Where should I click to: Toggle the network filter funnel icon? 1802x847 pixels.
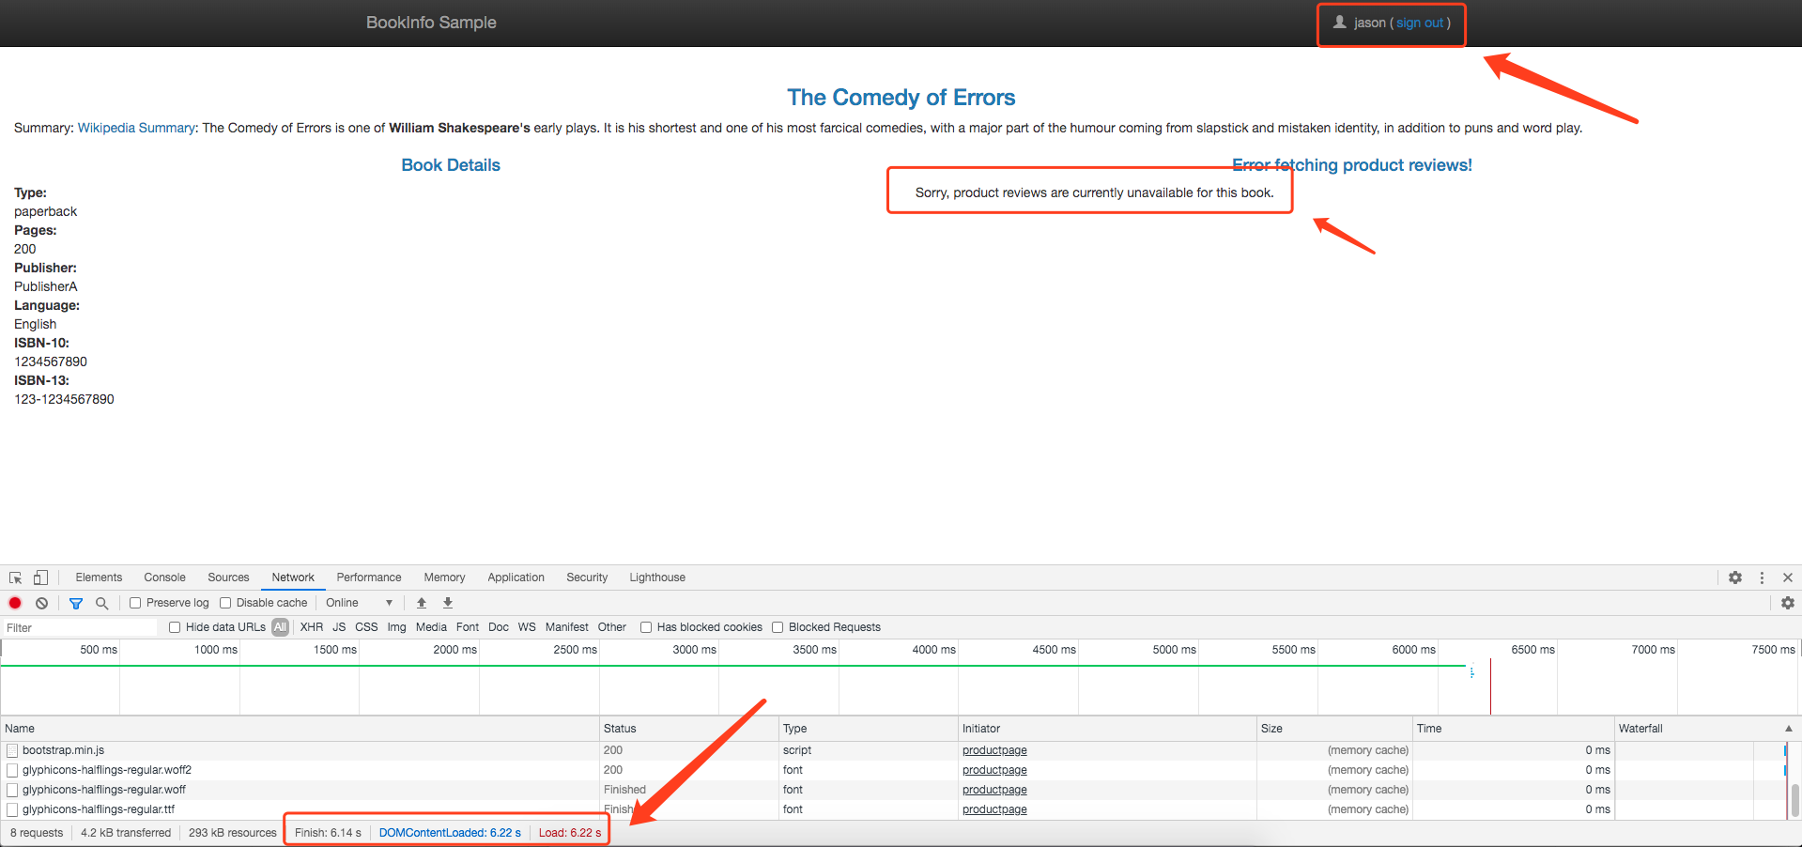coord(76,603)
